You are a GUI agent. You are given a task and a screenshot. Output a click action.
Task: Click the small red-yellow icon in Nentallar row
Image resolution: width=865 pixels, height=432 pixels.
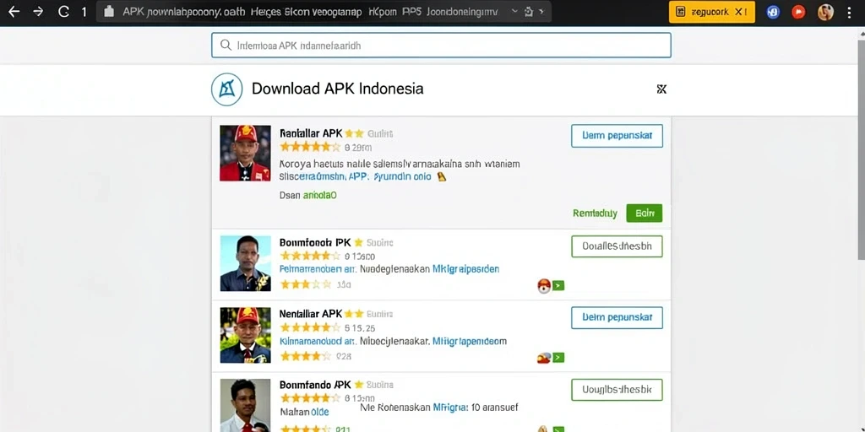(544, 358)
